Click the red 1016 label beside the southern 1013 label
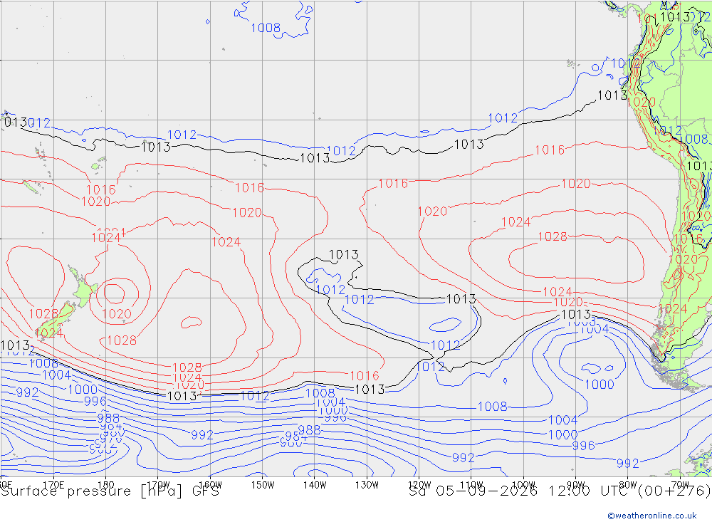 coord(365,376)
